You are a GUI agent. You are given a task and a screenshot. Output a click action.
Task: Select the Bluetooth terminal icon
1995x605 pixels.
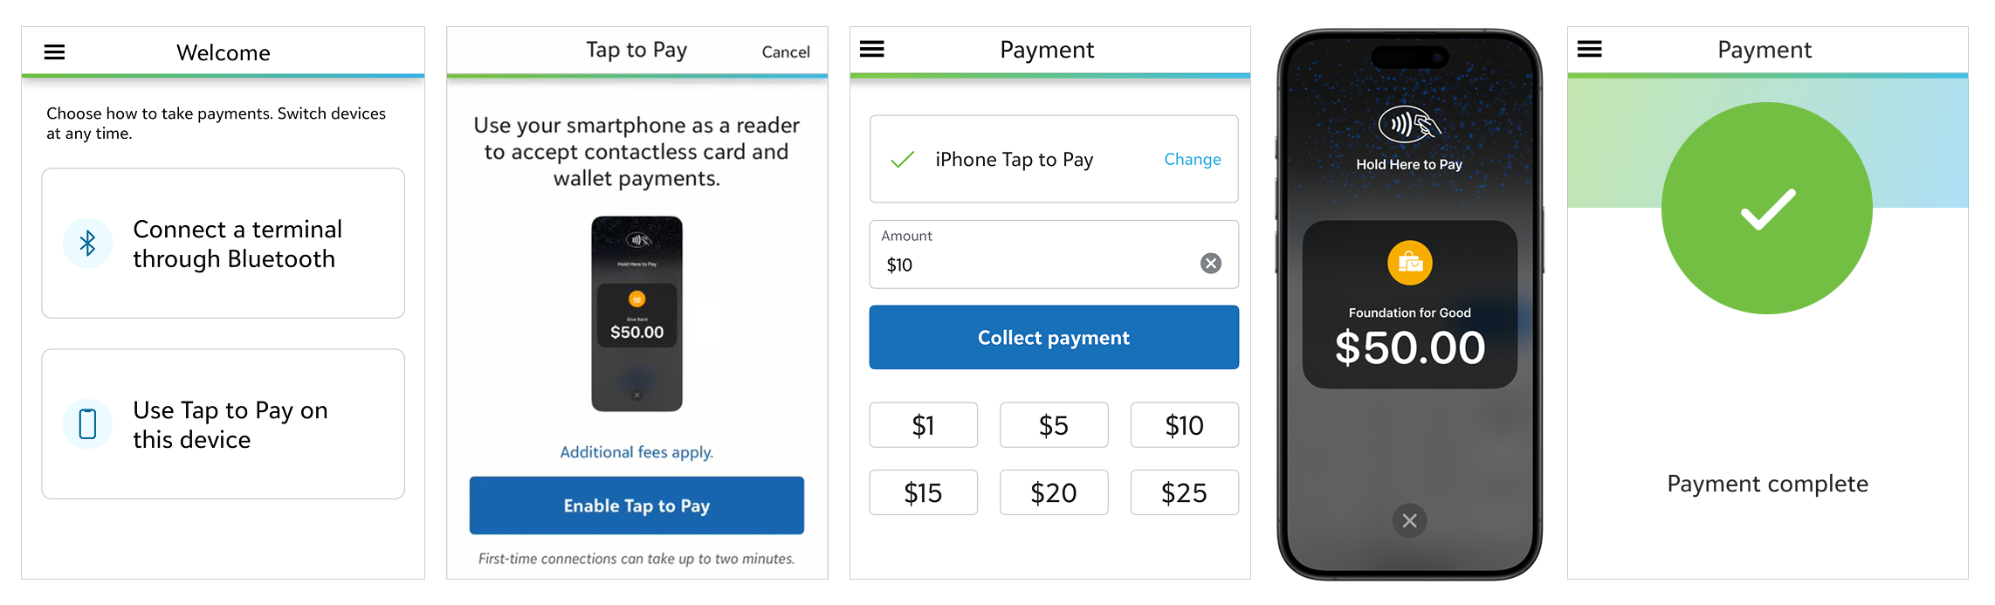[x=87, y=244]
